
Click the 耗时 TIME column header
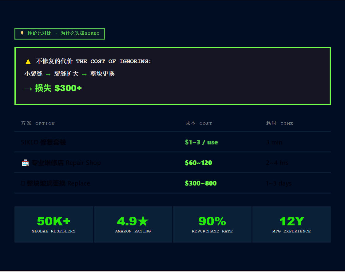(280, 123)
